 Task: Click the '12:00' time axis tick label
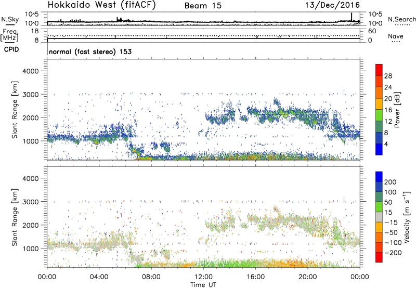tap(203, 277)
